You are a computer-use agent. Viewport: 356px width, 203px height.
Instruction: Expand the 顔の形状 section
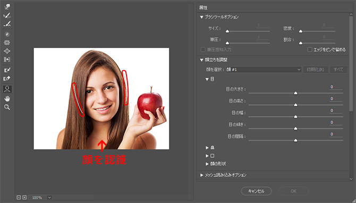(x=207, y=164)
